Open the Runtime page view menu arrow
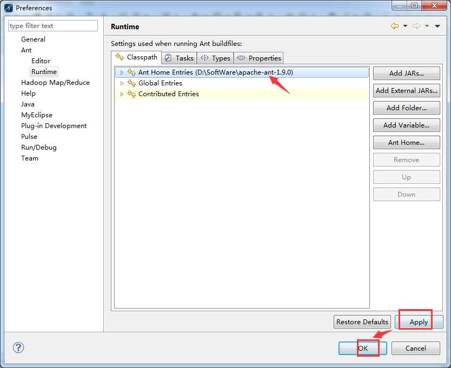Screen dimensions: 451x368 [x=437, y=26]
